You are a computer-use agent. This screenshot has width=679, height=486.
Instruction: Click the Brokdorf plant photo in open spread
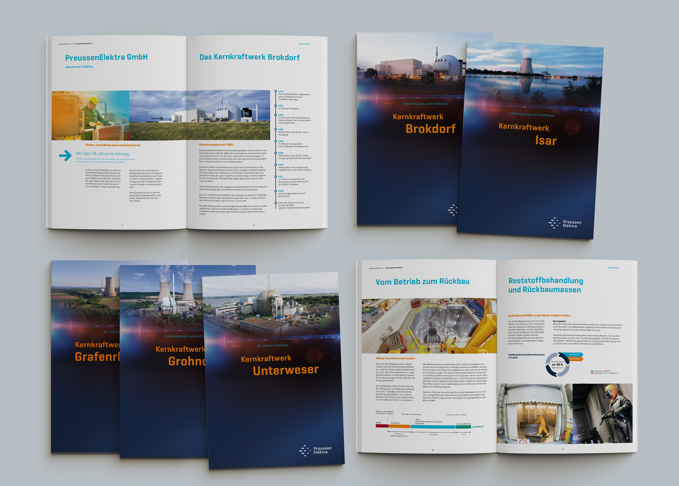(200, 115)
